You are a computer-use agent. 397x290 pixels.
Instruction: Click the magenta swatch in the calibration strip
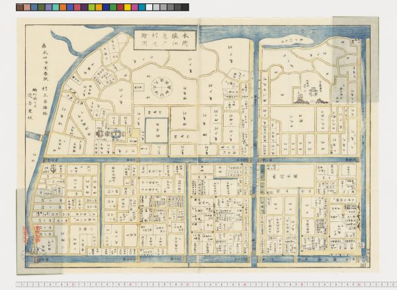click(x=135, y=7)
